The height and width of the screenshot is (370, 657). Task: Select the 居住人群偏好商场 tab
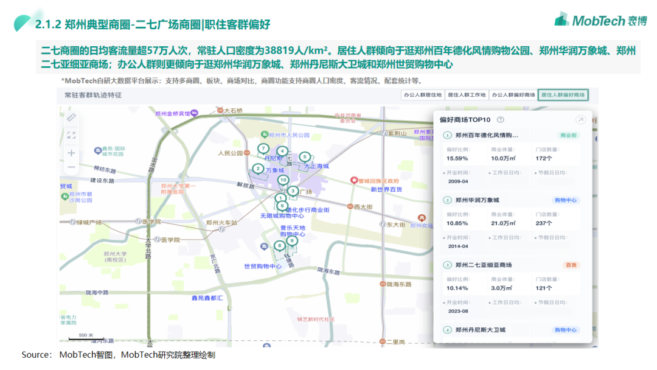(x=563, y=95)
